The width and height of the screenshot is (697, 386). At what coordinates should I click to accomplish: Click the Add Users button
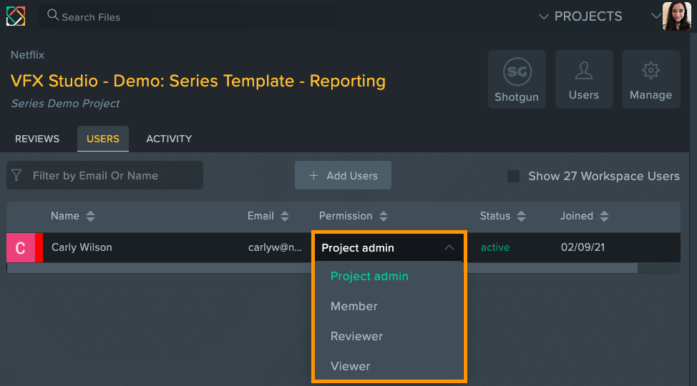click(343, 175)
